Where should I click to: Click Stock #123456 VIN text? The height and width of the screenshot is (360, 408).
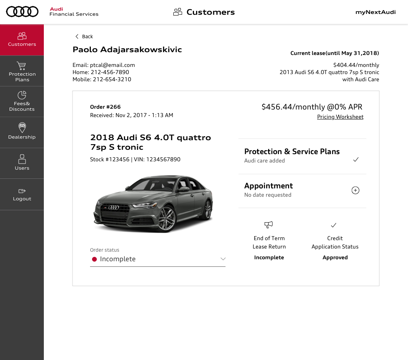coord(135,159)
